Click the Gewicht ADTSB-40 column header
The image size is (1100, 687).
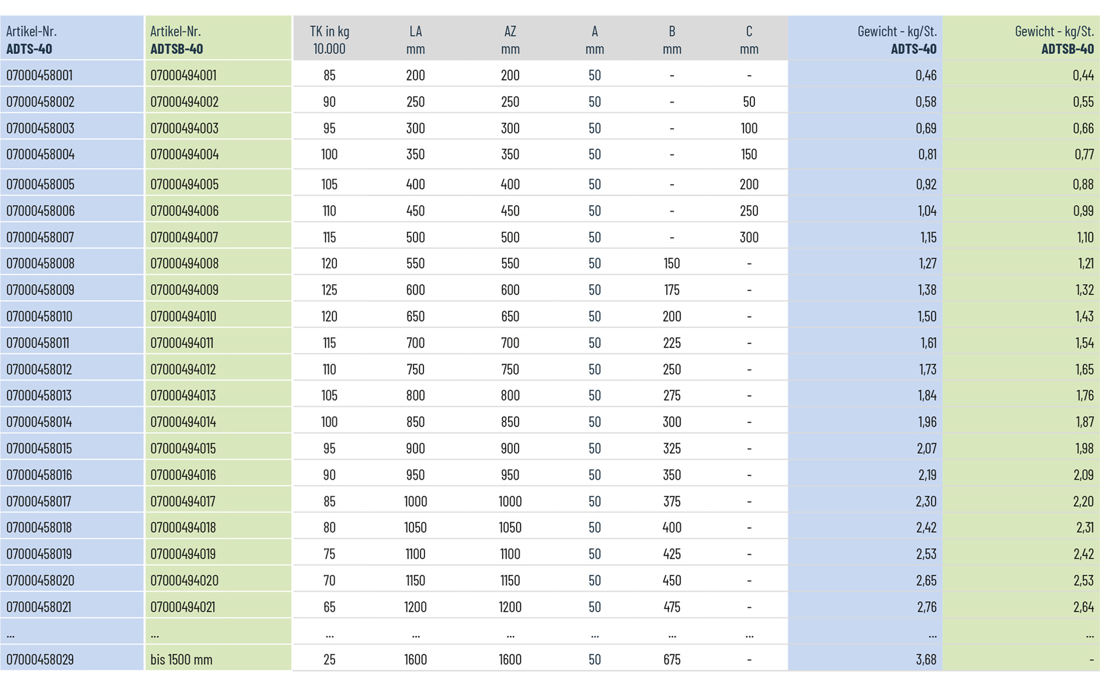[1054, 40]
